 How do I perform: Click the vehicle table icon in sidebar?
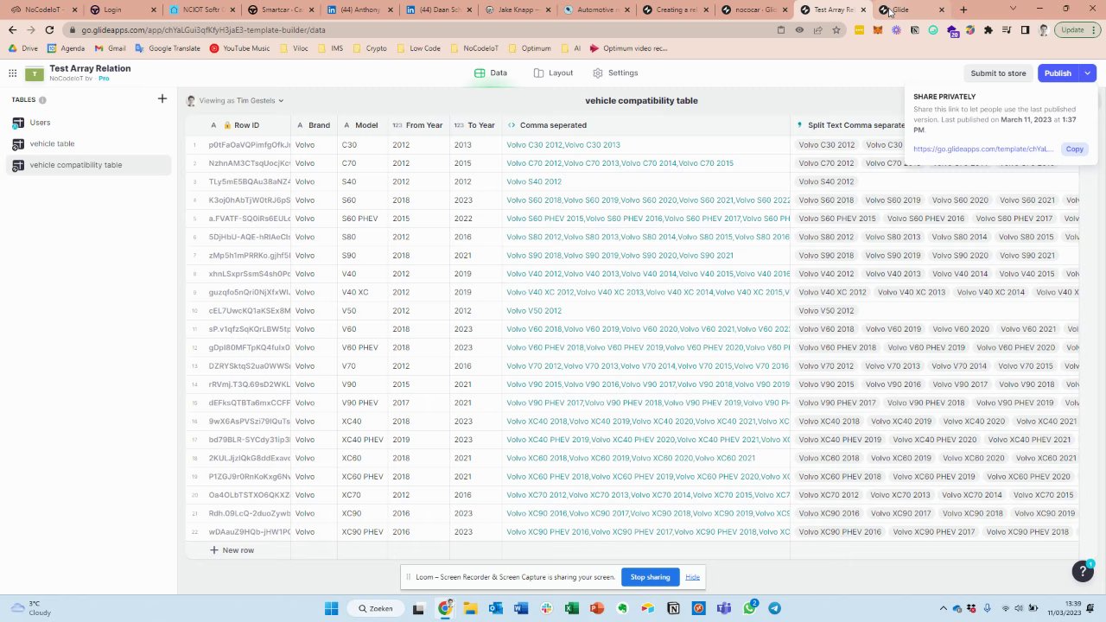18,143
